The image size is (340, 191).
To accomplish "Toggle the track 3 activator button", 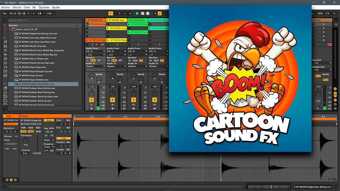I will (133, 100).
